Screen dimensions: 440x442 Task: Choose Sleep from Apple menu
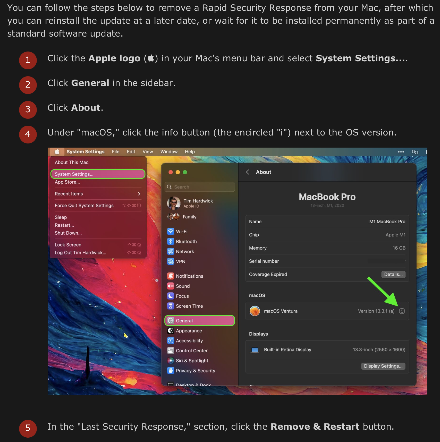click(98, 217)
